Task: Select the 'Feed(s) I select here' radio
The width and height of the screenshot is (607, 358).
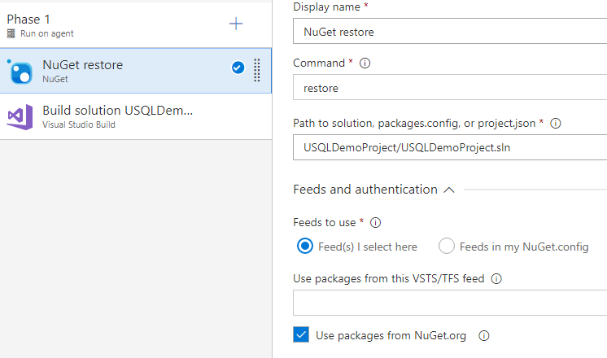Action: click(x=305, y=247)
